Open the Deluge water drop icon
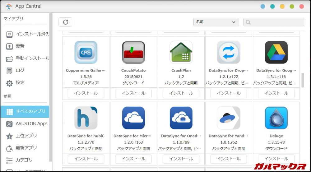The height and width of the screenshot is (172, 311). [276, 118]
